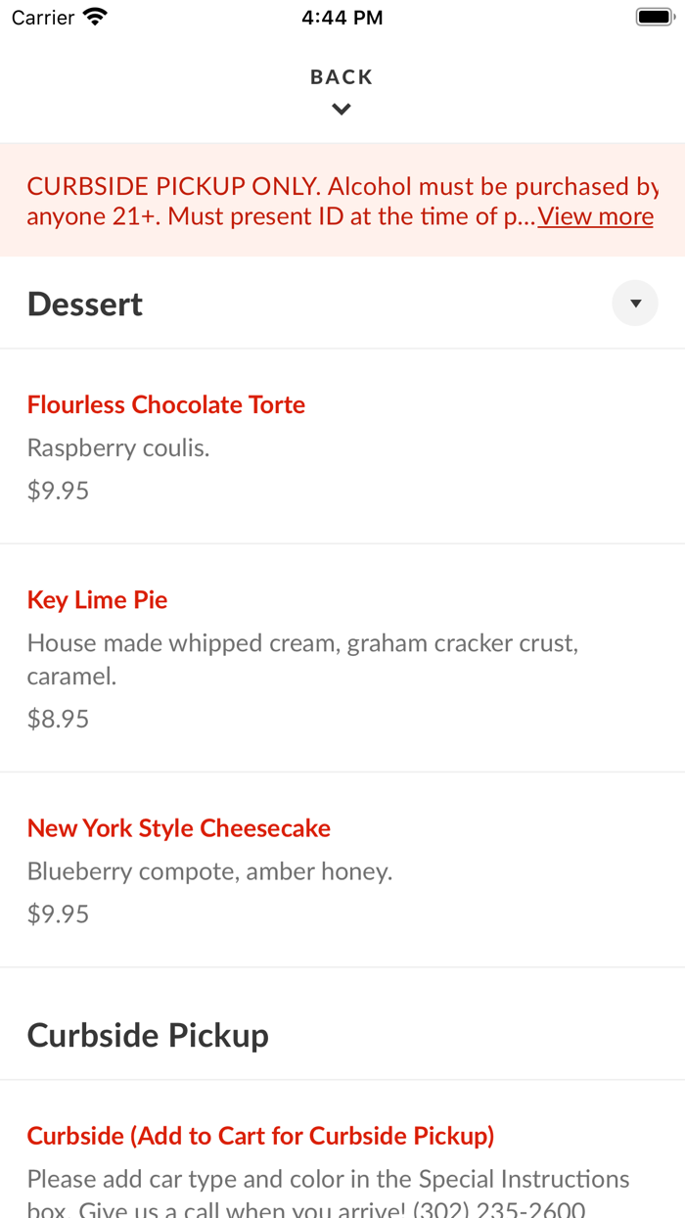Tap the 4:44 PM clock display
Viewport: 685px width, 1218px height.
(x=342, y=16)
